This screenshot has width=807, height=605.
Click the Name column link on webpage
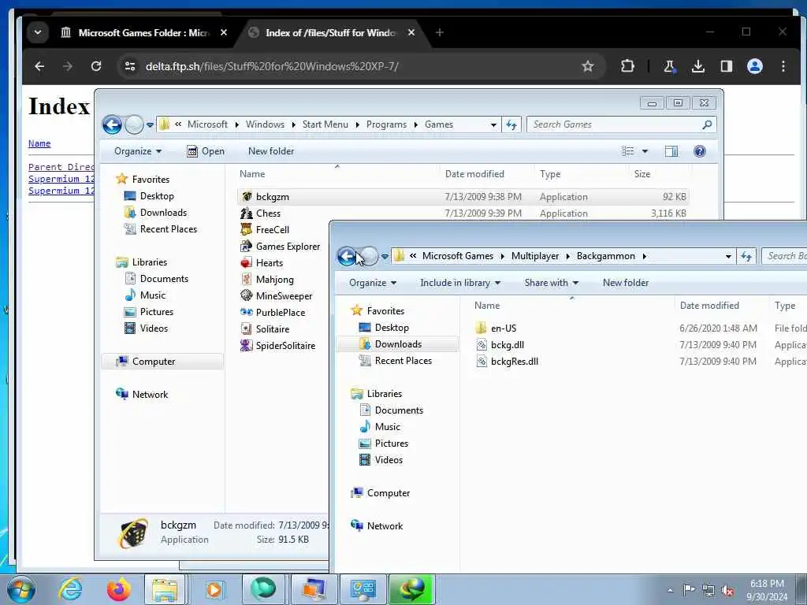pyautogui.click(x=39, y=143)
